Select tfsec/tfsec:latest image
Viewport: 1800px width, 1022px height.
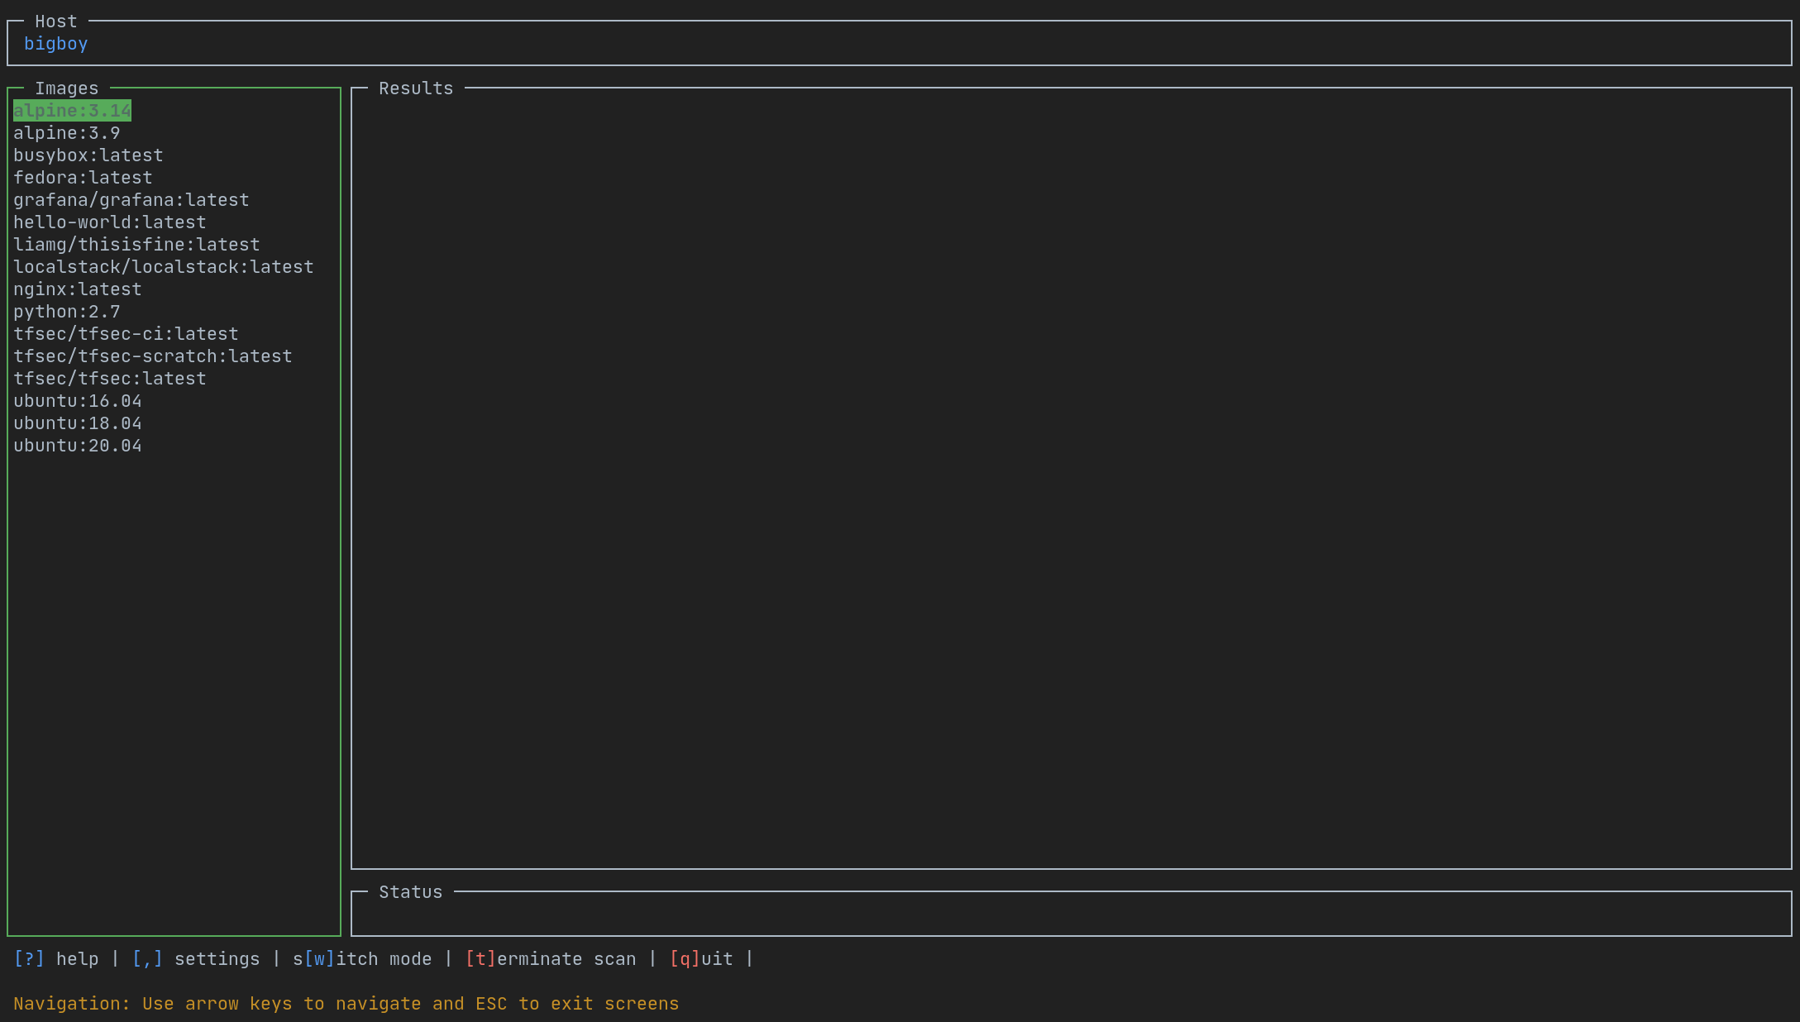click(109, 377)
